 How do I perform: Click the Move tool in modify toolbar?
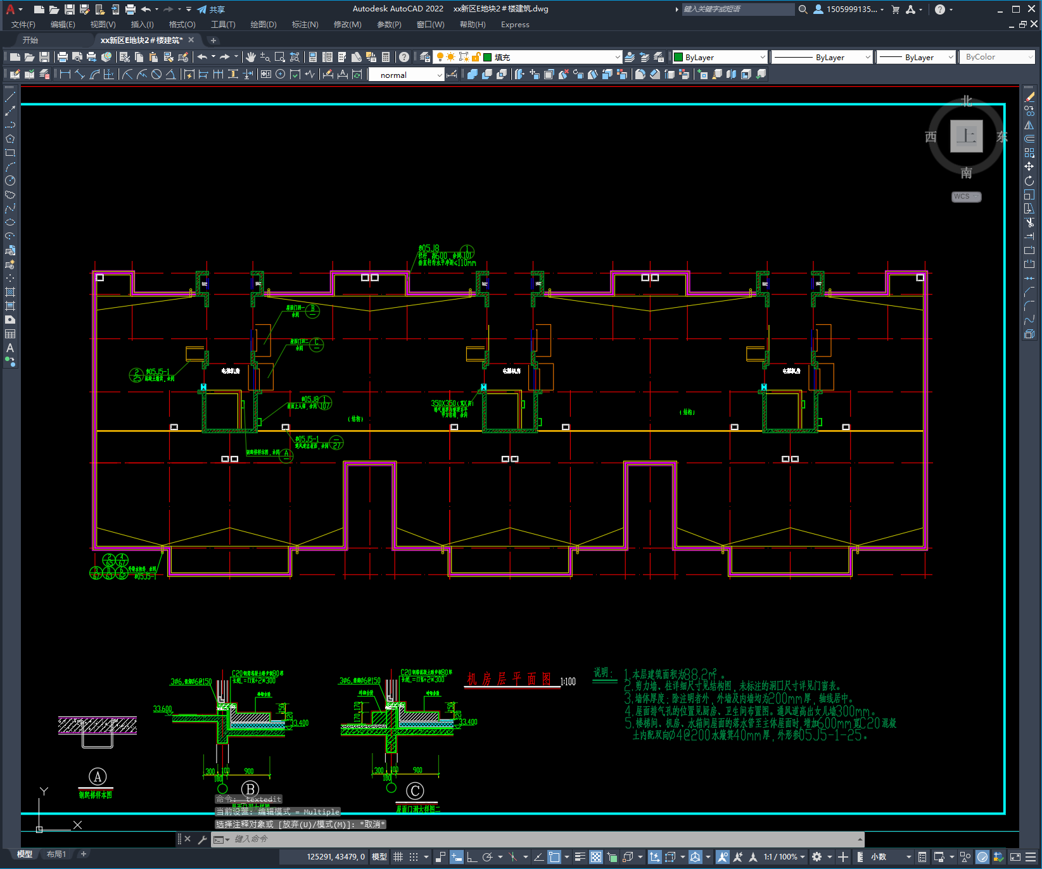tap(1029, 167)
